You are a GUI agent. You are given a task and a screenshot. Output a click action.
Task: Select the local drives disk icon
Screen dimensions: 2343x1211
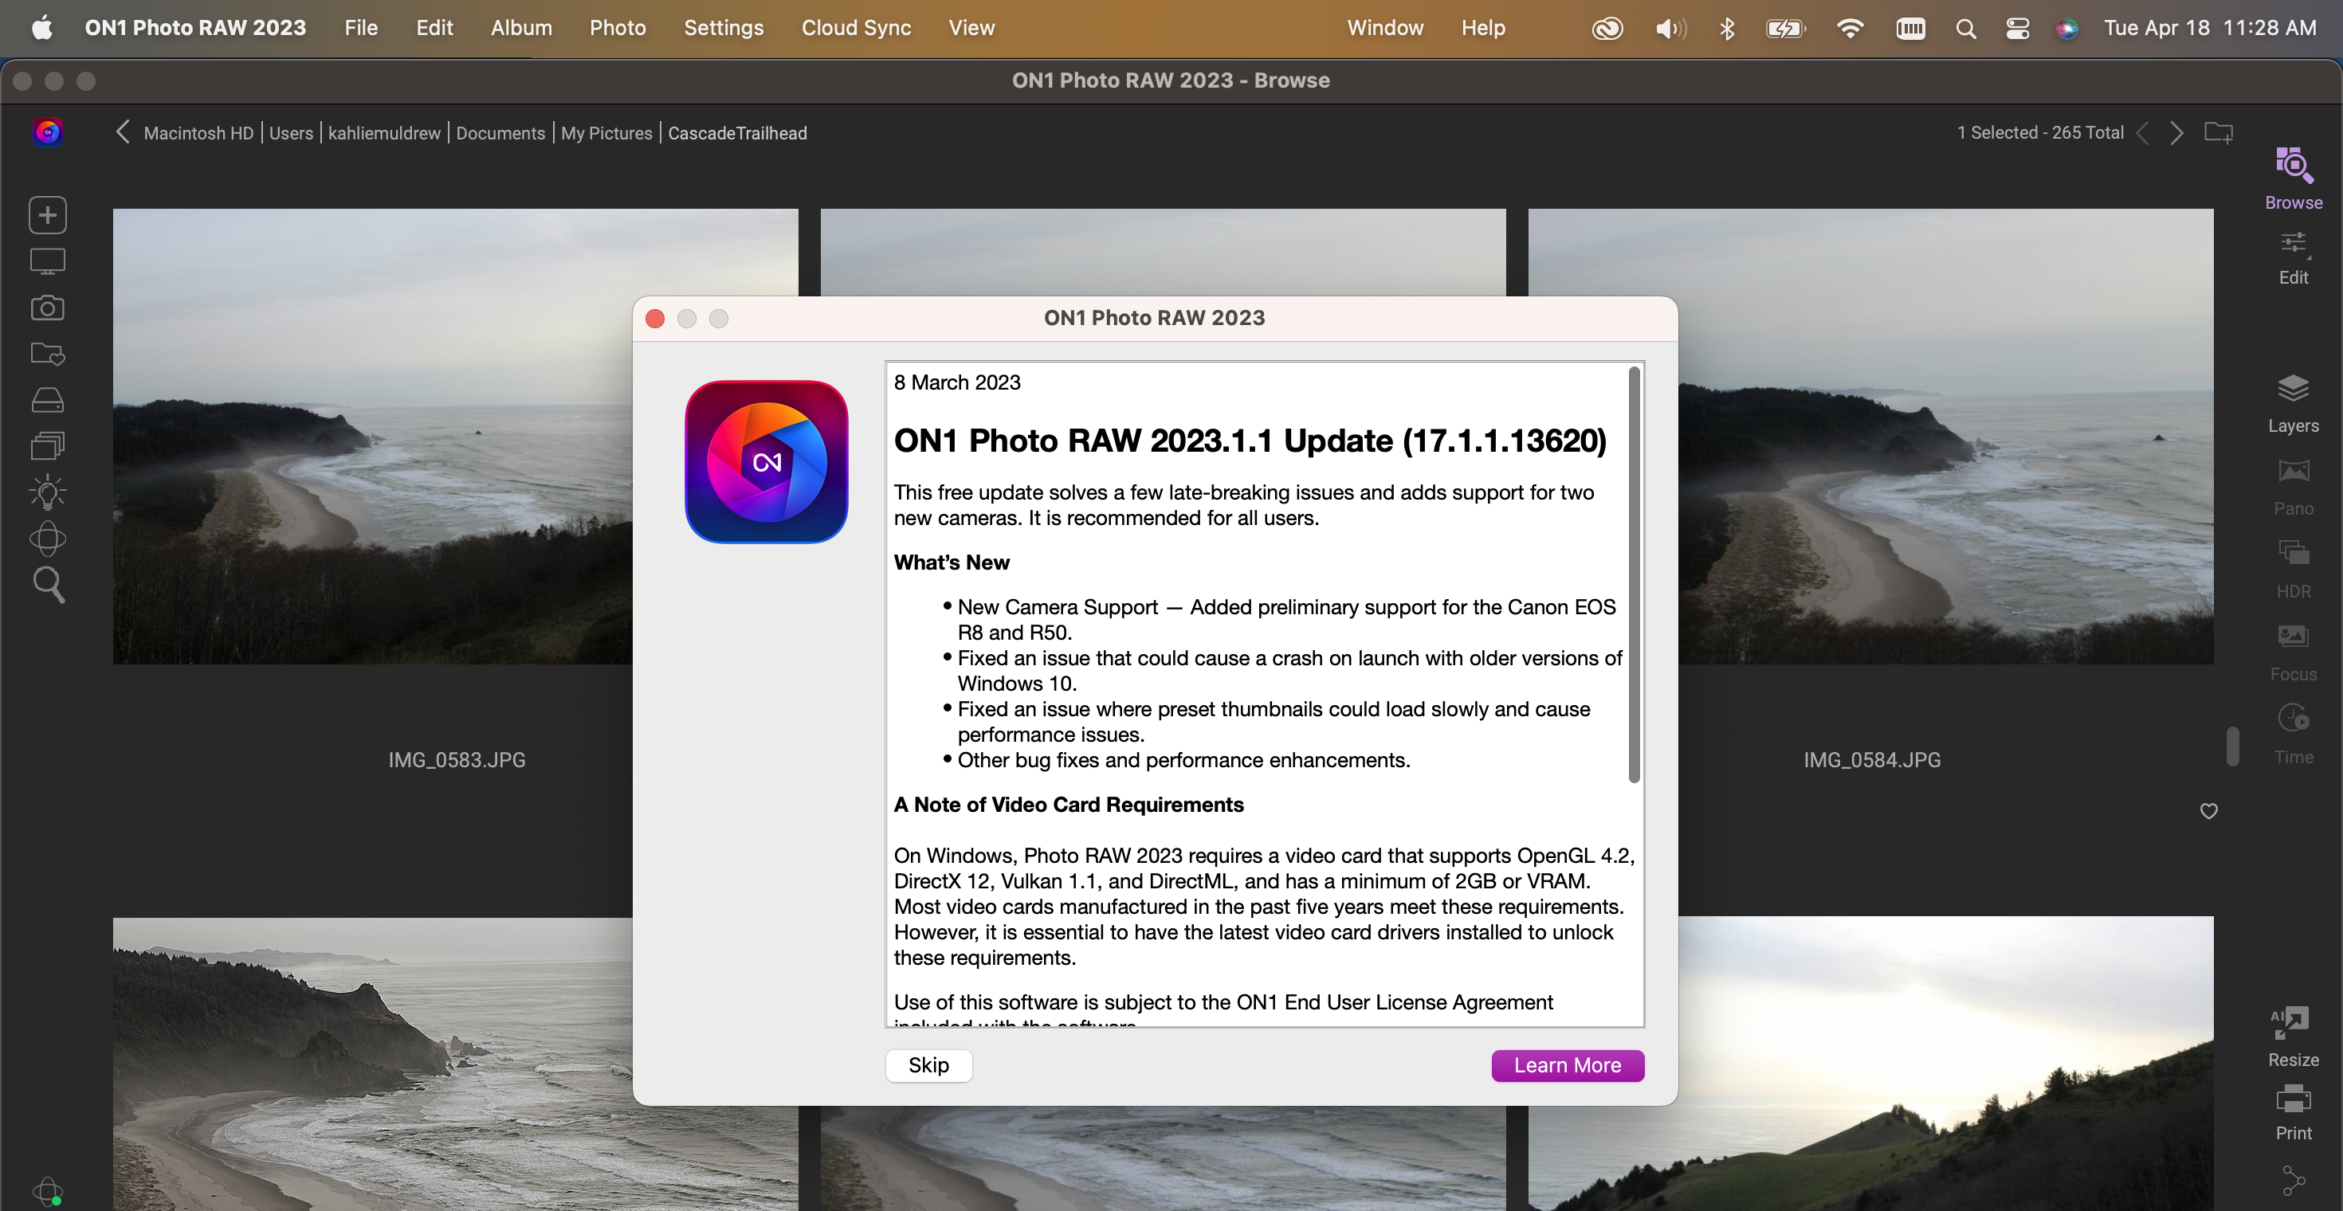(47, 400)
